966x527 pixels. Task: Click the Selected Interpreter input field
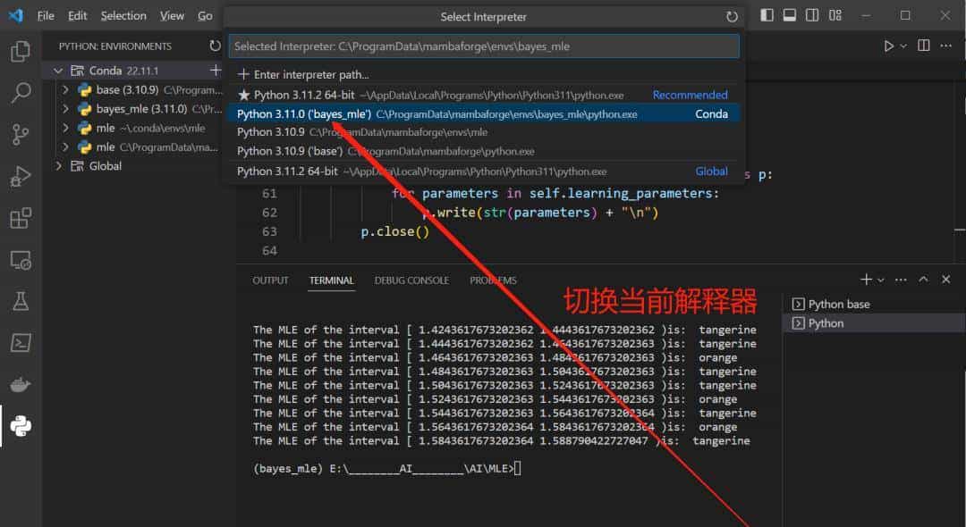point(483,46)
